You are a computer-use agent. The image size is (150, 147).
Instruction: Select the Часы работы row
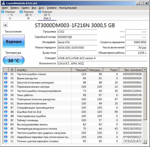[x=73, y=95]
